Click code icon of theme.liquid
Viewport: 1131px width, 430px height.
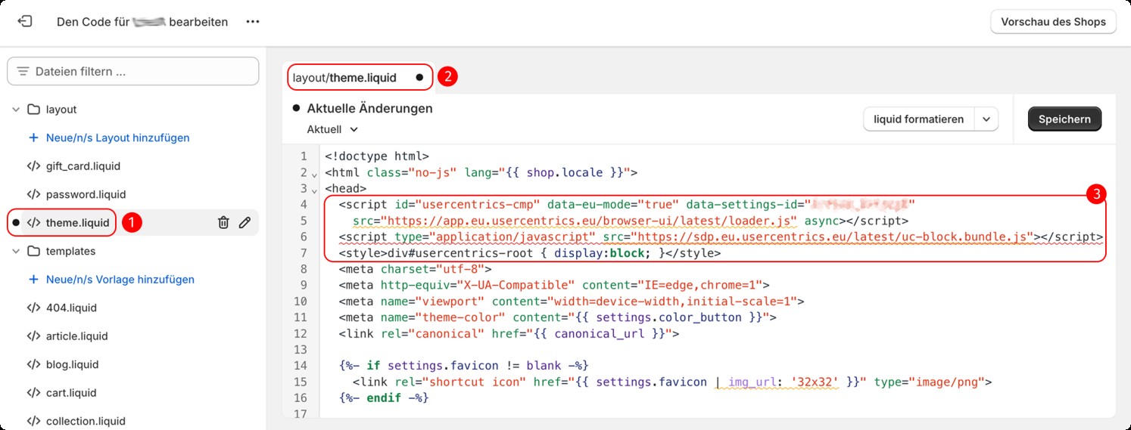pyautogui.click(x=33, y=223)
